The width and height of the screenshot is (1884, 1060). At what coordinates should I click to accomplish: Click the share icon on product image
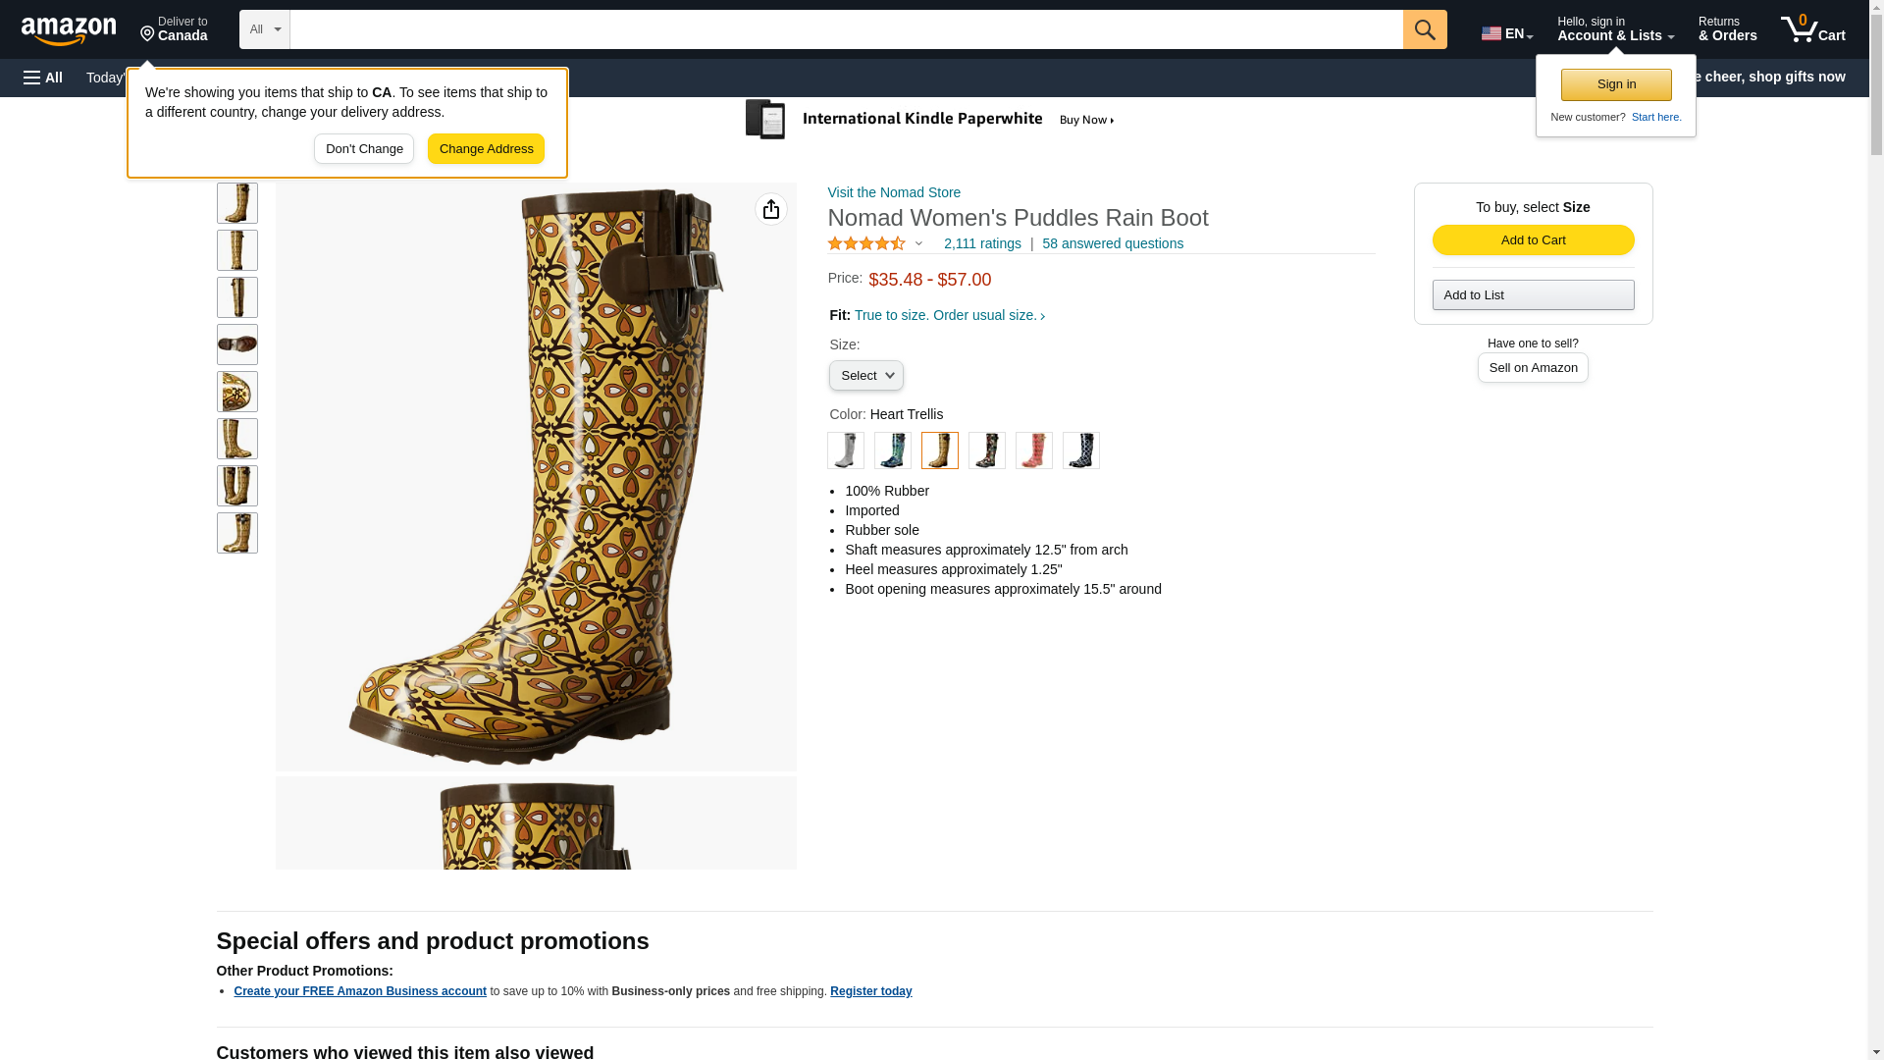(x=770, y=209)
